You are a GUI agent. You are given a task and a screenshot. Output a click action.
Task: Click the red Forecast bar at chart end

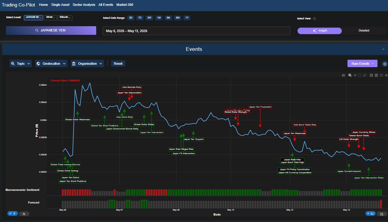tap(381, 204)
